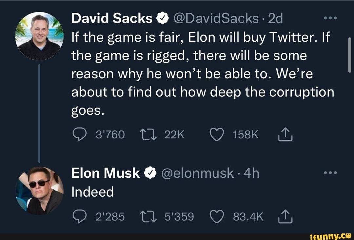Click the David Sacks display name

tap(112, 19)
